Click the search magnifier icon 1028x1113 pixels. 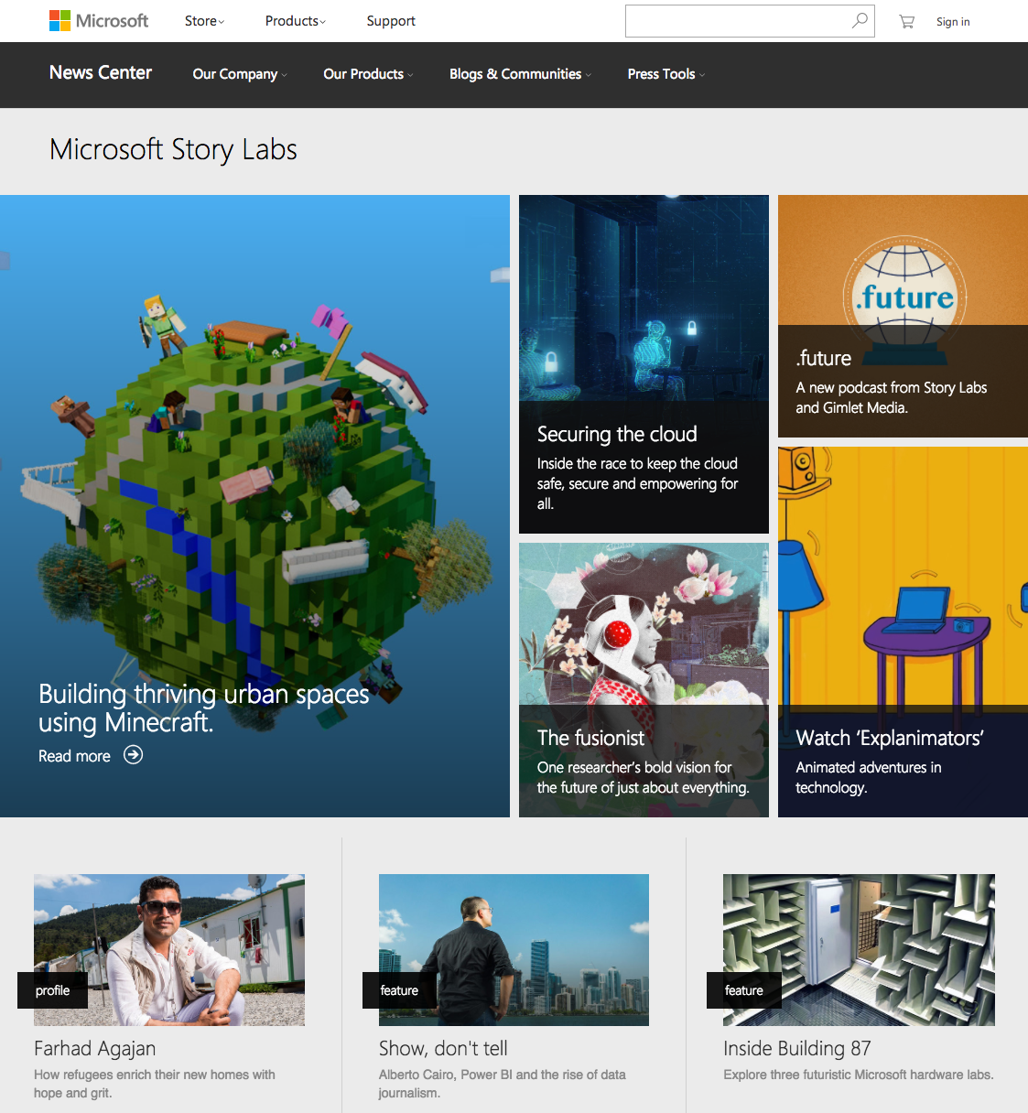click(x=860, y=20)
